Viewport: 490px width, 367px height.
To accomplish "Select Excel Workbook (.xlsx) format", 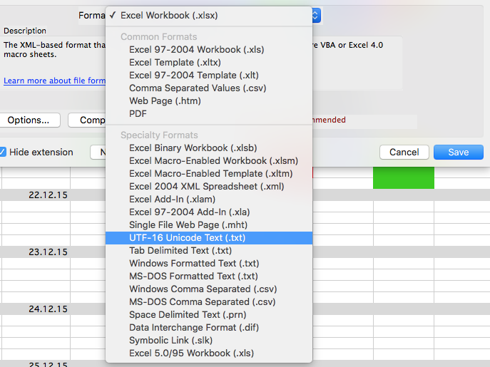I will coord(209,15).
